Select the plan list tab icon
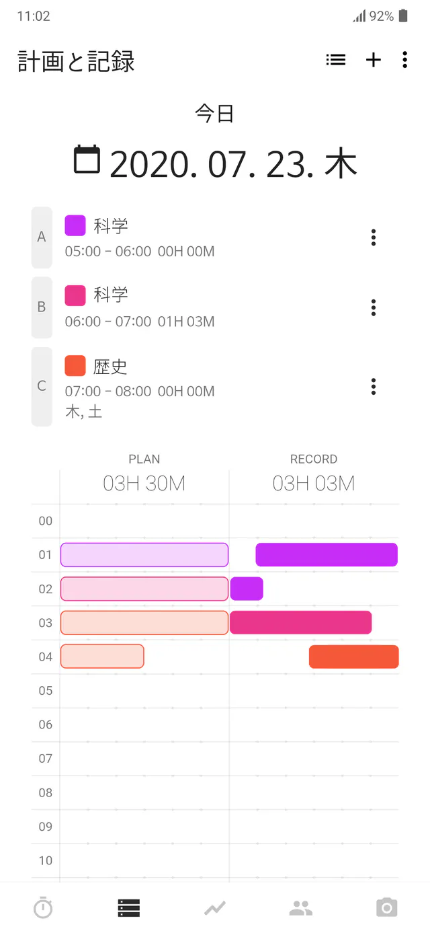The image size is (430, 933). [129, 908]
